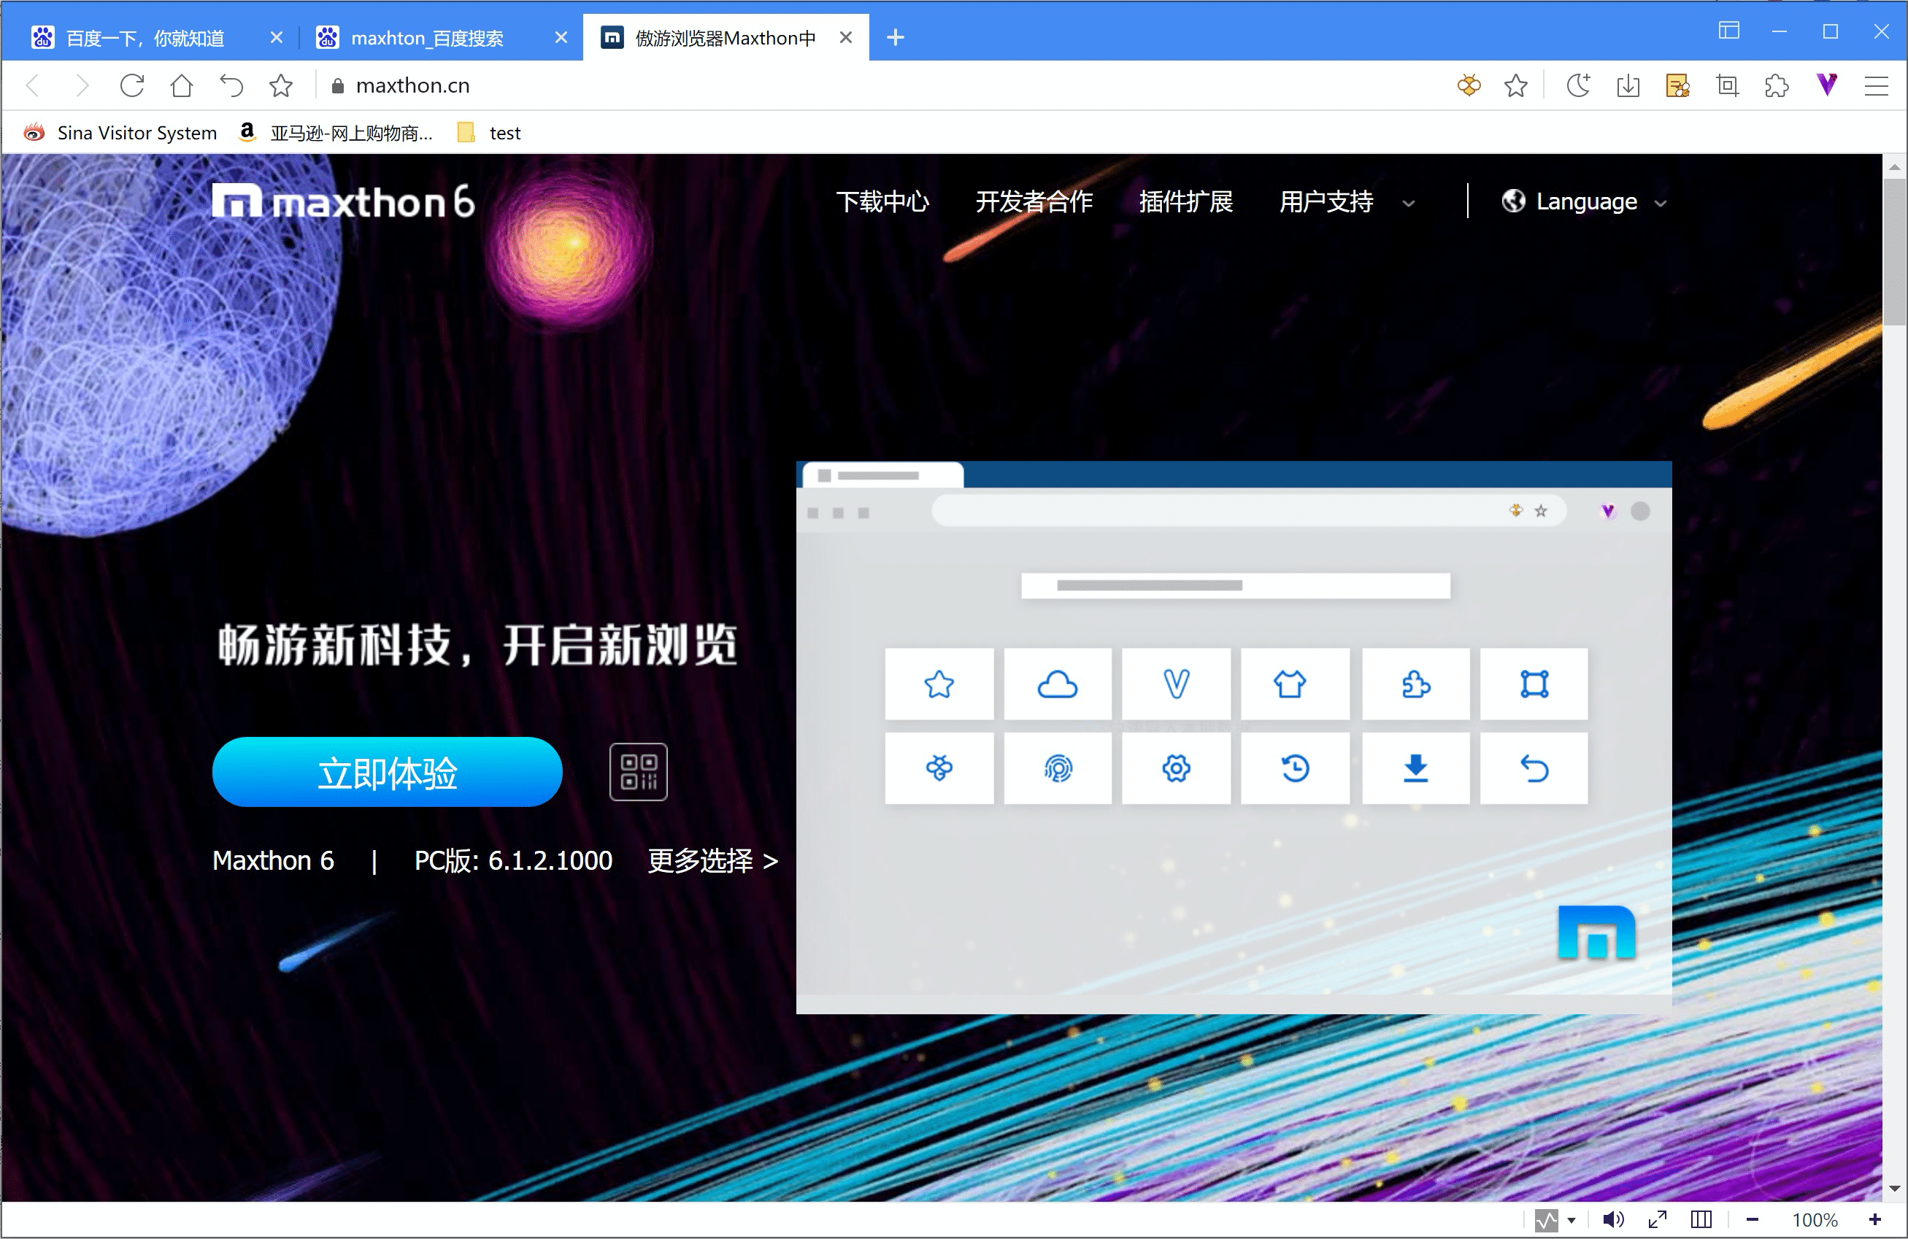This screenshot has width=1908, height=1239.
Task: Zoom in with plus button
Action: pyautogui.click(x=1875, y=1220)
